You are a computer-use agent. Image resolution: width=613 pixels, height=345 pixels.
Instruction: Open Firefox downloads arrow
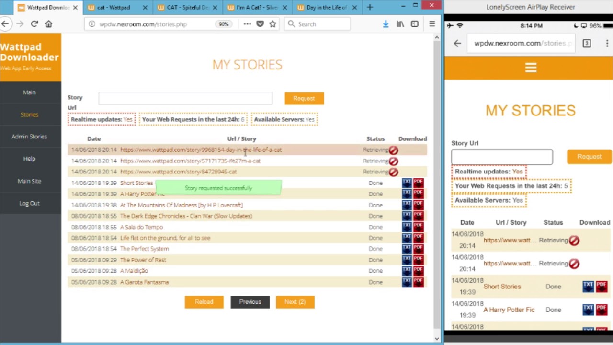point(386,24)
